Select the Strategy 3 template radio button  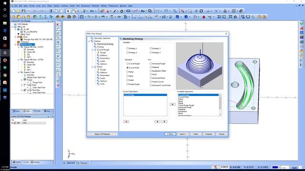coord(151,48)
